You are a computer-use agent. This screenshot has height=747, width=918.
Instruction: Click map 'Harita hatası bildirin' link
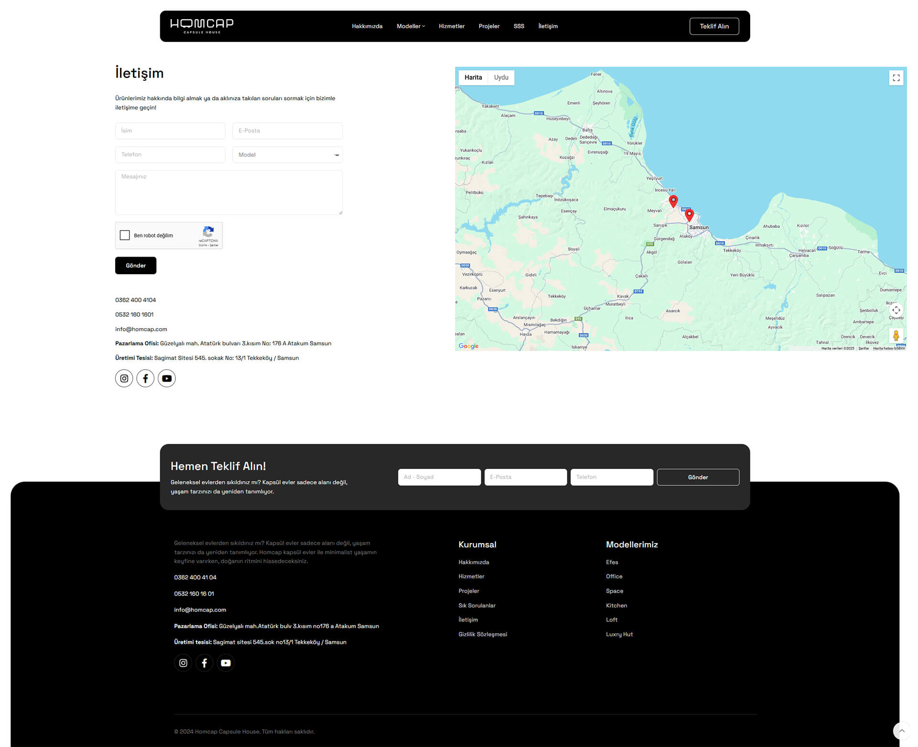pyautogui.click(x=889, y=348)
